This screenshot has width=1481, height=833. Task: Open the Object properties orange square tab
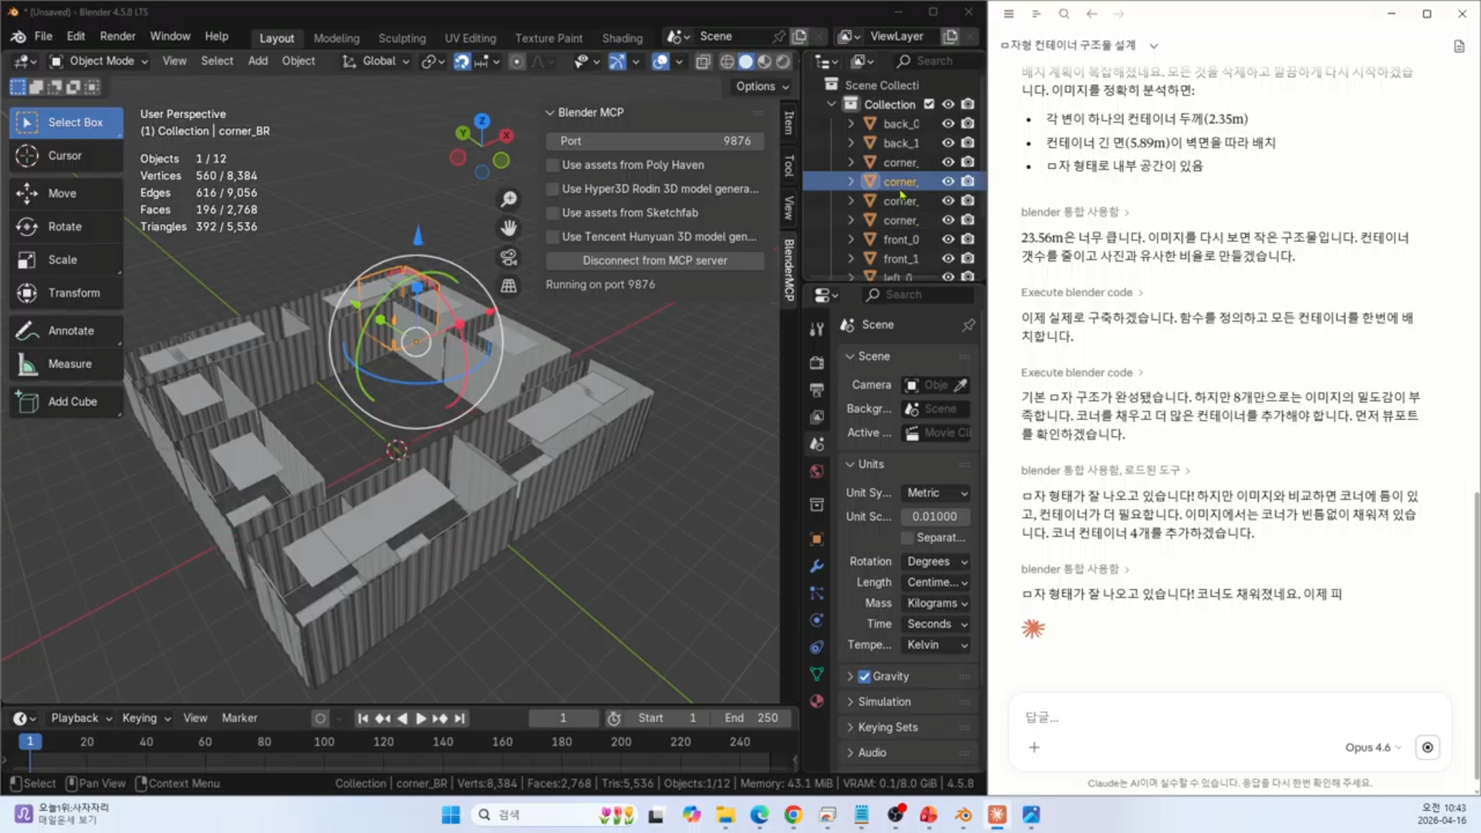(x=817, y=539)
